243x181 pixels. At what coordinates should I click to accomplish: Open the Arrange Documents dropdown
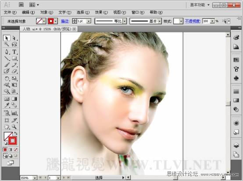click(34, 5)
